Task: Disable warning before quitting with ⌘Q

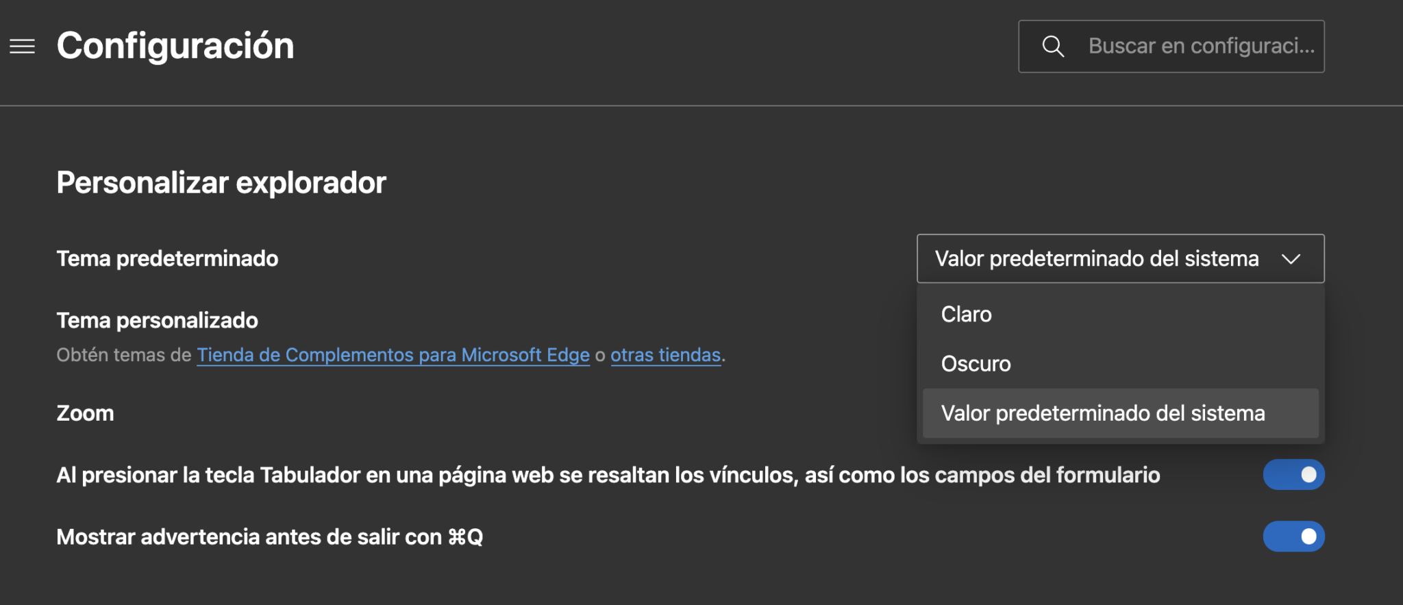Action: [x=1293, y=536]
